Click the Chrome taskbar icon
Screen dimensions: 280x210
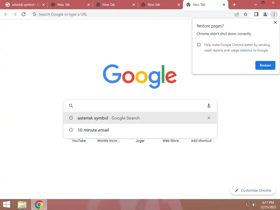click(39, 205)
